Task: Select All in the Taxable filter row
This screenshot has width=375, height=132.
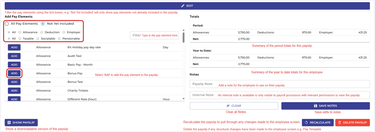Action: [9, 38]
